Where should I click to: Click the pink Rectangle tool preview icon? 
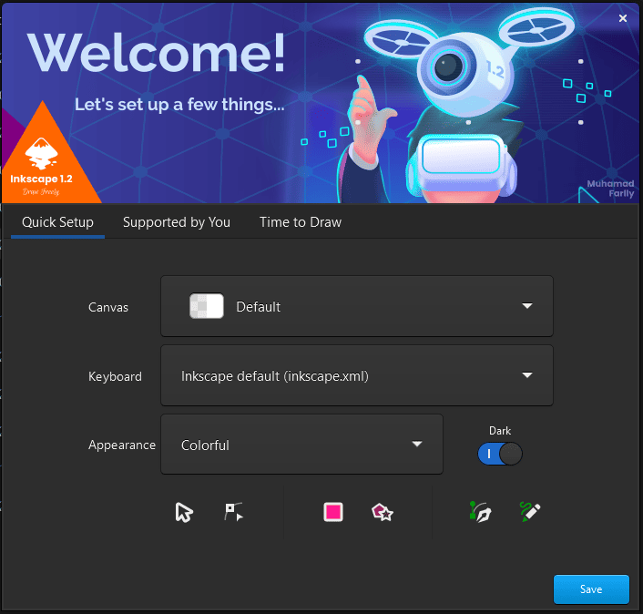pos(333,512)
